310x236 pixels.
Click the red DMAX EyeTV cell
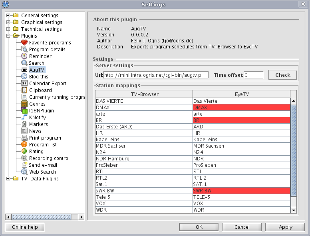241,108
